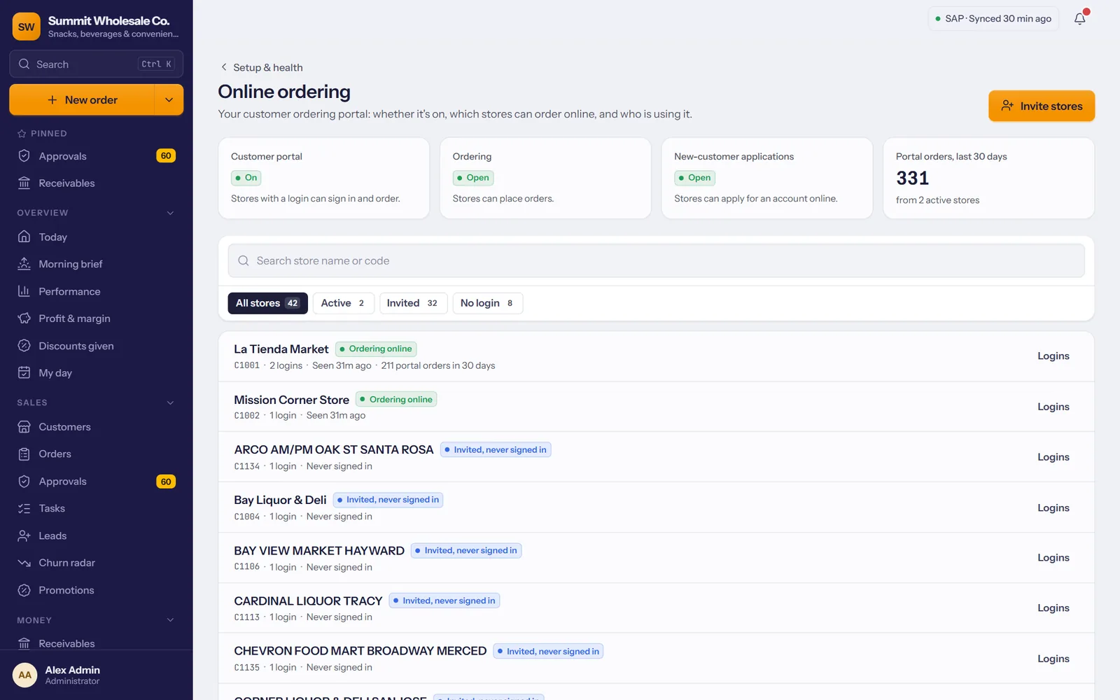Open New order dropdown arrow
This screenshot has height=700, width=1120.
[x=169, y=100]
